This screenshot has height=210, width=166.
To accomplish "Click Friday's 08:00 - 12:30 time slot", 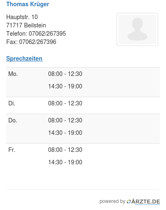I will coord(65,150).
